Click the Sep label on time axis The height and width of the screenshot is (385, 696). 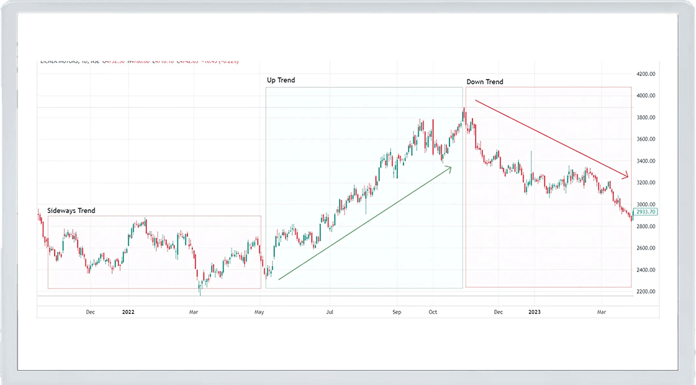[397, 311]
